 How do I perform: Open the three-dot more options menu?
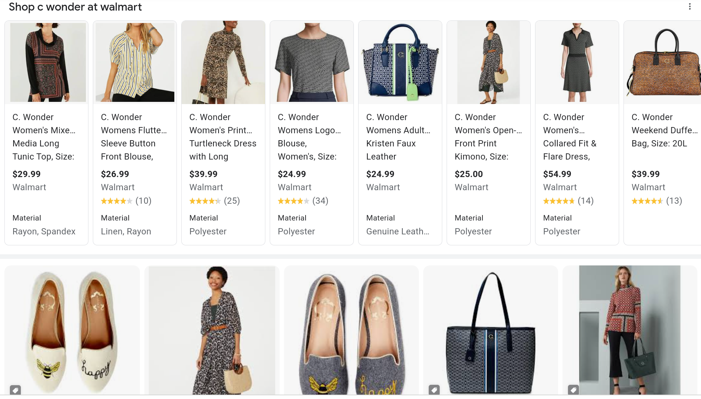[x=689, y=7]
